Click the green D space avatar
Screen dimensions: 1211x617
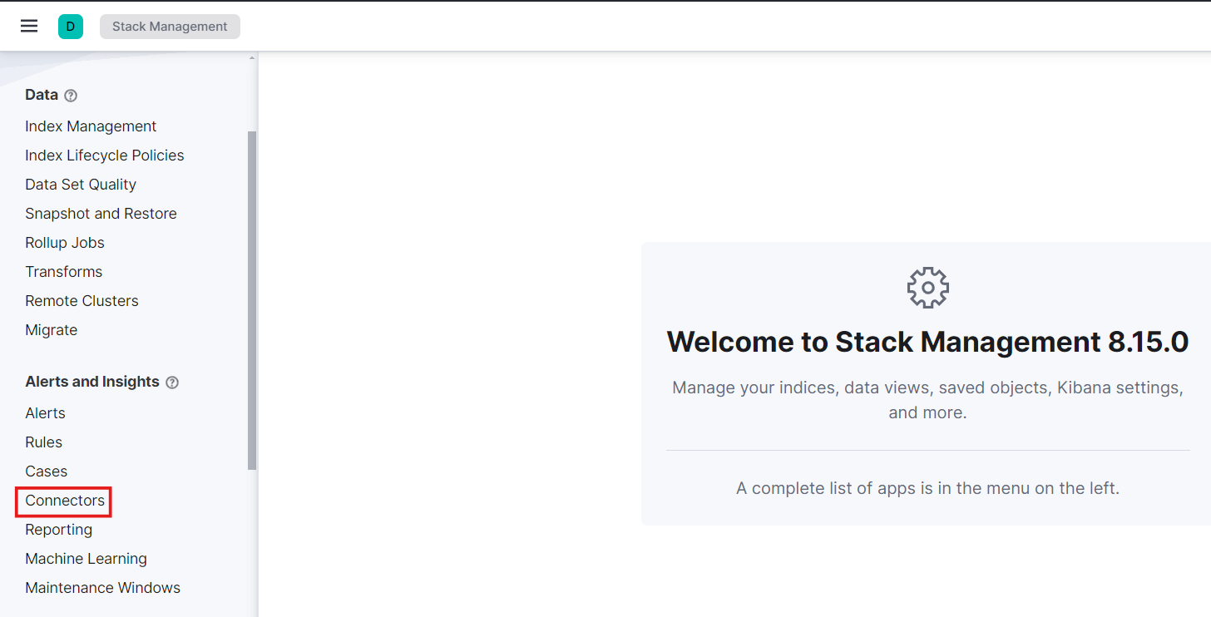tap(71, 26)
